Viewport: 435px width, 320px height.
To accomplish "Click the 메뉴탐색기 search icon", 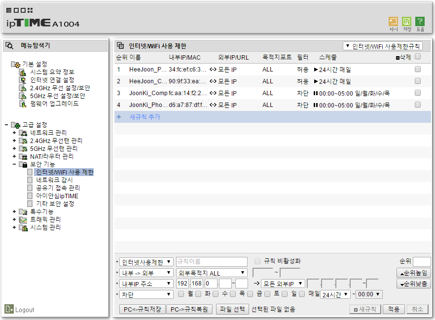I will (x=9, y=45).
